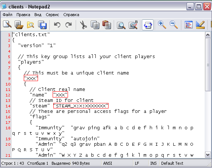Undo the last edit with the Undo arrow
The image size is (212, 168).
pos(57,25)
